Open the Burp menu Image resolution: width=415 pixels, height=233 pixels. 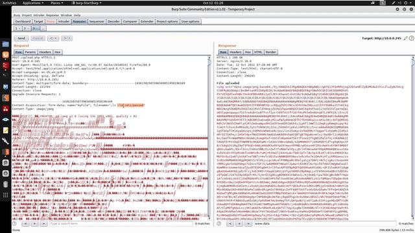click(17, 16)
